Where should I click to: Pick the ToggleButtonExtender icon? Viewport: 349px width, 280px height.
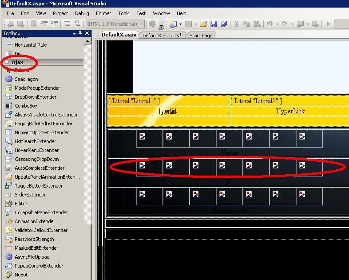pyautogui.click(x=9, y=186)
